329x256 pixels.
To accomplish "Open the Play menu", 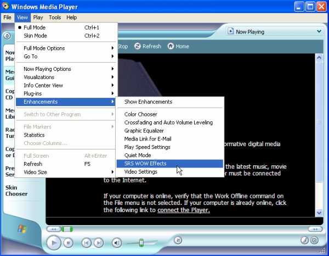I will 38,18.
